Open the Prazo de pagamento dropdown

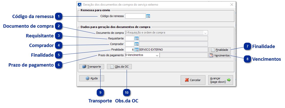(157, 55)
